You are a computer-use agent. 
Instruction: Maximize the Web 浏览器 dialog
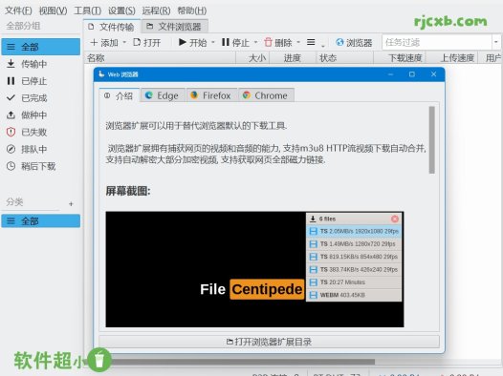(x=412, y=74)
